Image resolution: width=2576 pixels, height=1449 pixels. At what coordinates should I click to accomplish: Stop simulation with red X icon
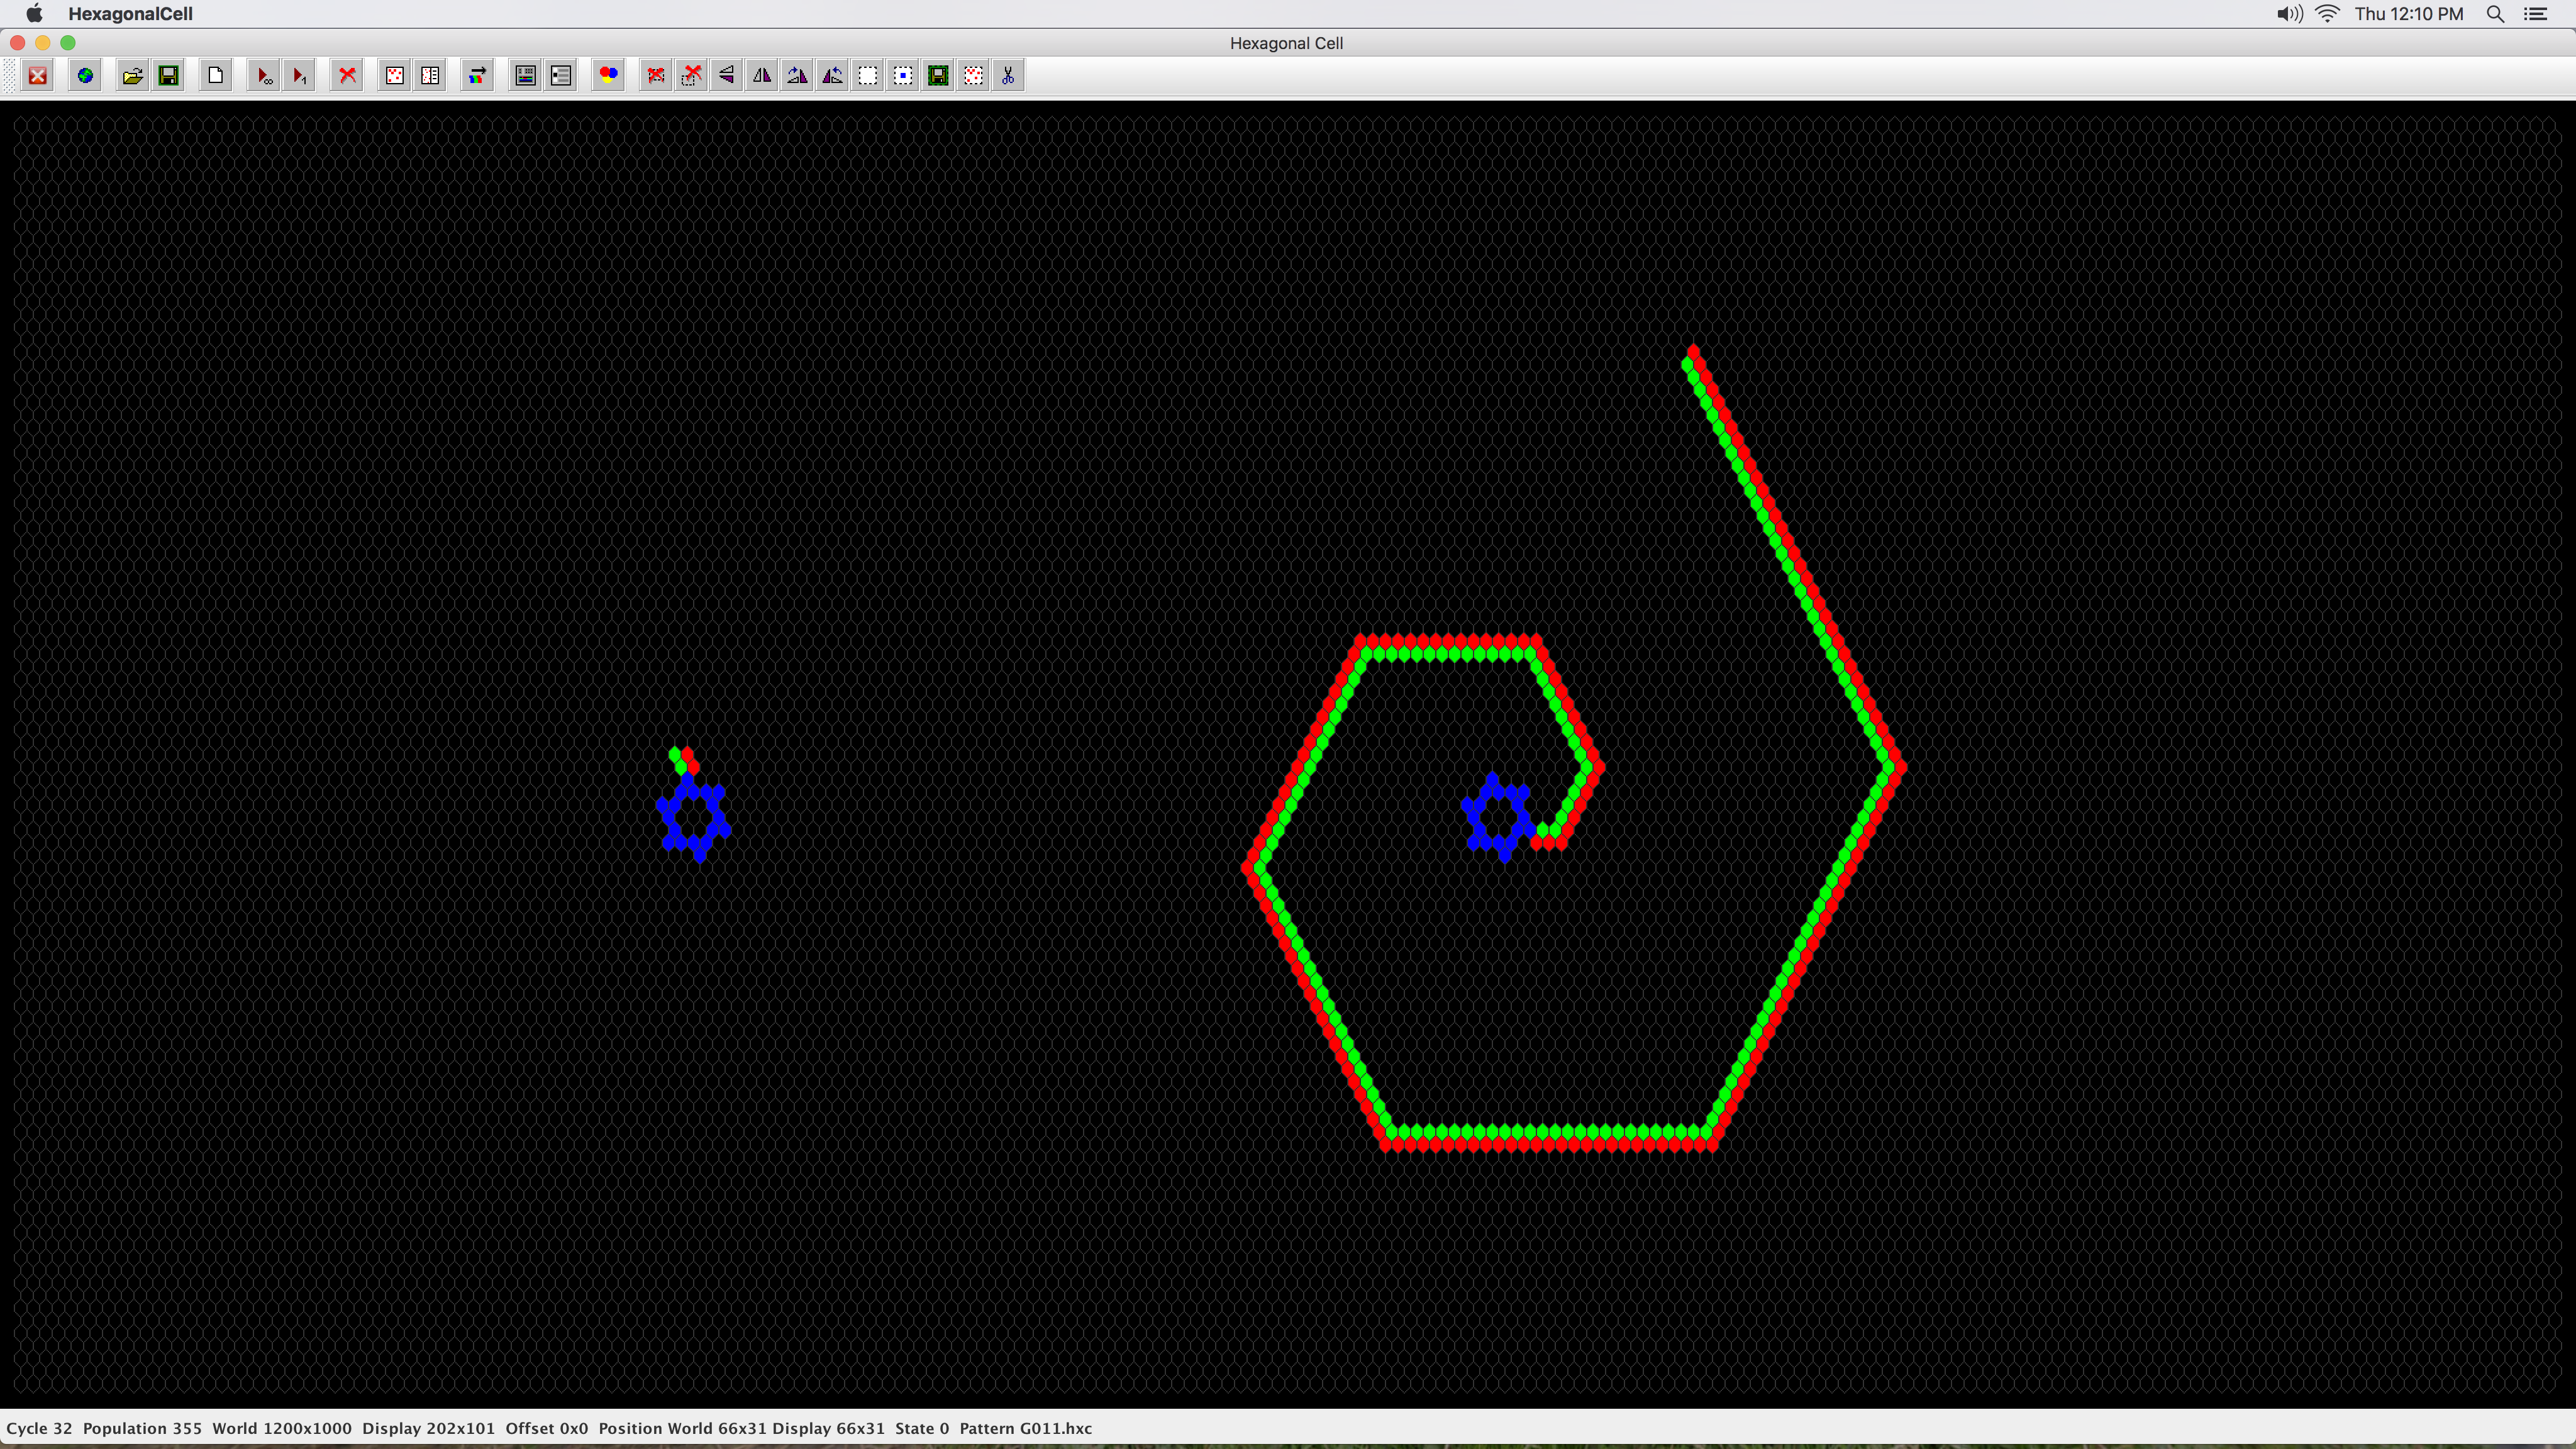click(x=348, y=76)
